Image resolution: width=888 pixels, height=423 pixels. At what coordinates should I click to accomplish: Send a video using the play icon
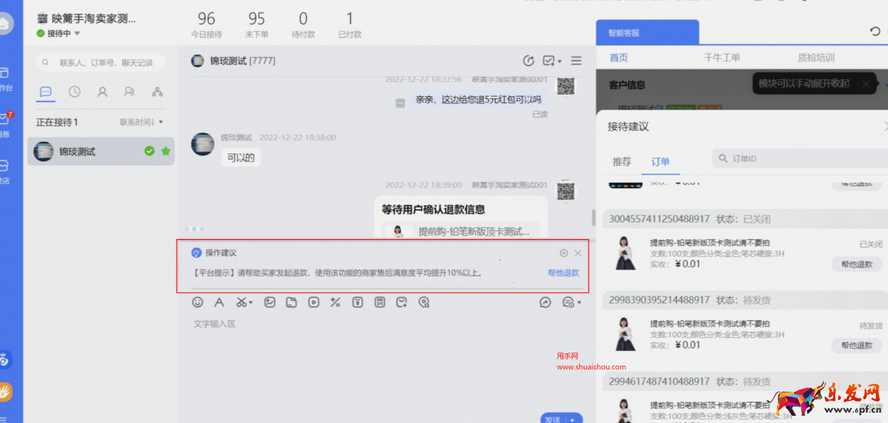pyautogui.click(x=314, y=302)
